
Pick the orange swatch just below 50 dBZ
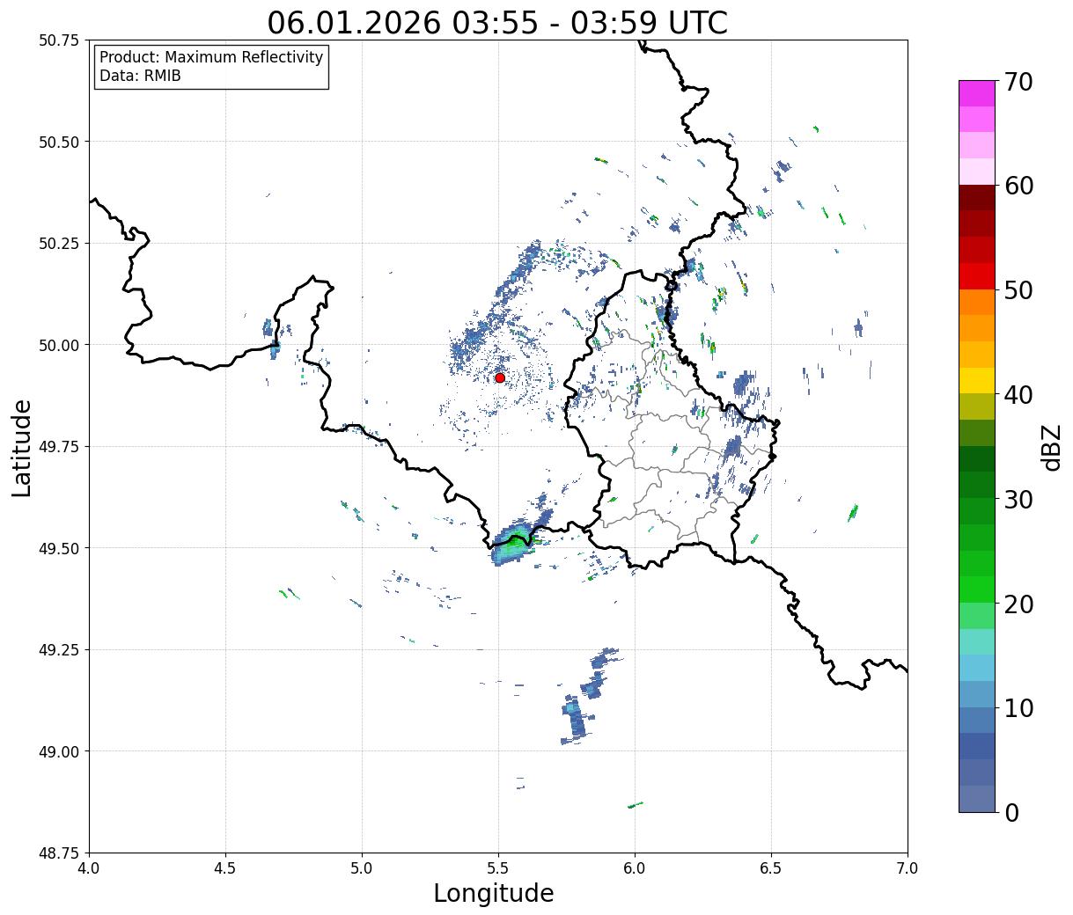[977, 302]
